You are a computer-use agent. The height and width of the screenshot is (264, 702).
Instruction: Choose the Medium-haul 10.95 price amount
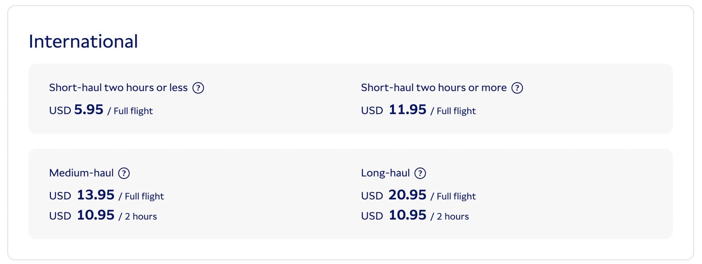pos(96,215)
